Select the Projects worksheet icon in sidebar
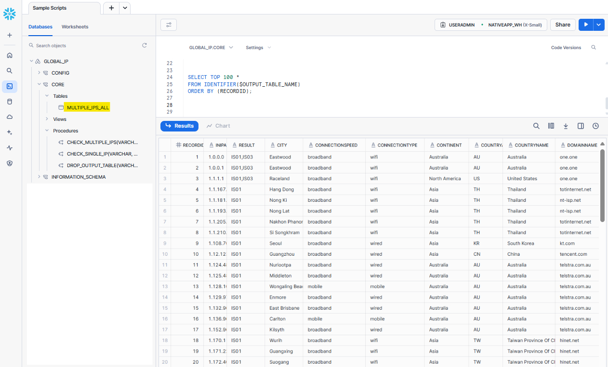This screenshot has width=608, height=367. pyautogui.click(x=10, y=86)
